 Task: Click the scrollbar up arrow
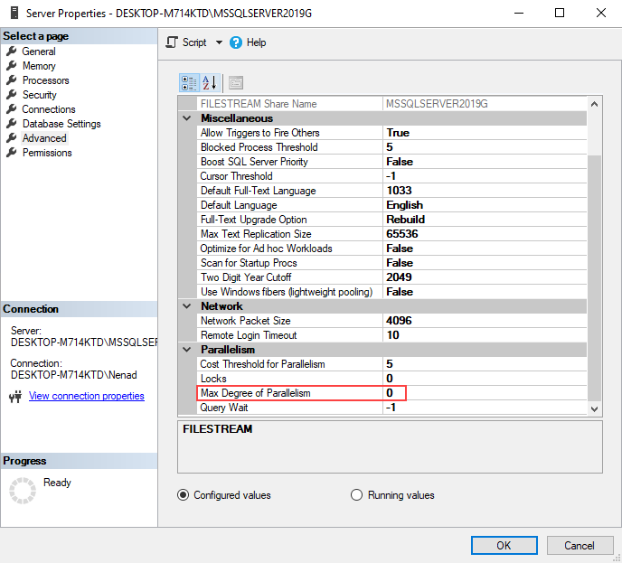coord(594,104)
